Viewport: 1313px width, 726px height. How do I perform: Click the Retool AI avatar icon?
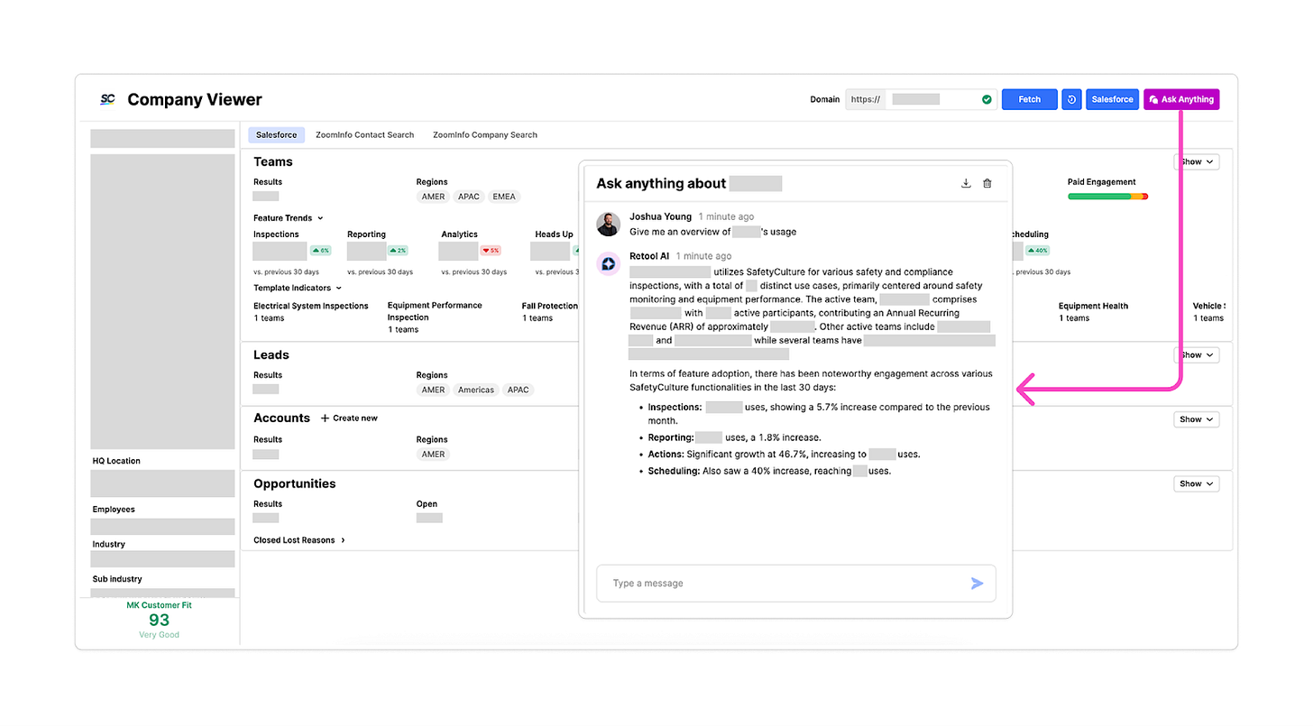(609, 263)
